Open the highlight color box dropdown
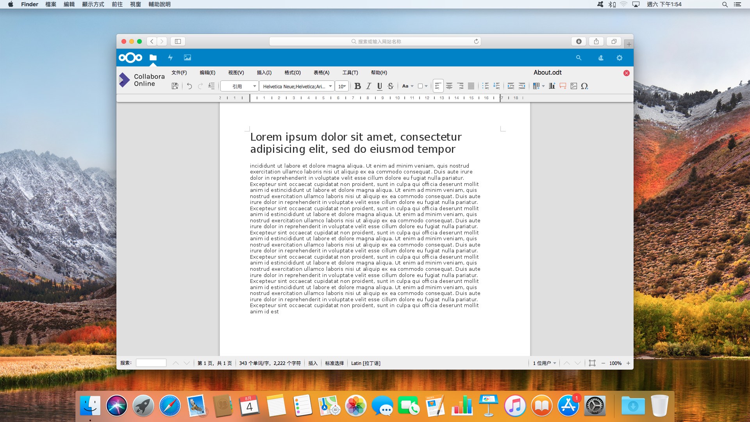Image resolution: width=750 pixels, height=422 pixels. pyautogui.click(x=423, y=86)
